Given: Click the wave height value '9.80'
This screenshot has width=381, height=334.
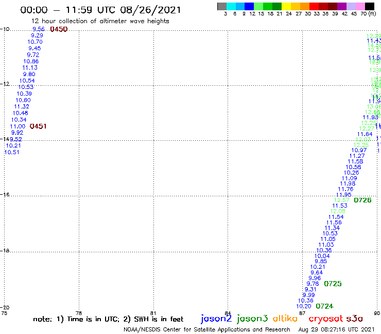Looking at the screenshot, I should click(x=29, y=74).
